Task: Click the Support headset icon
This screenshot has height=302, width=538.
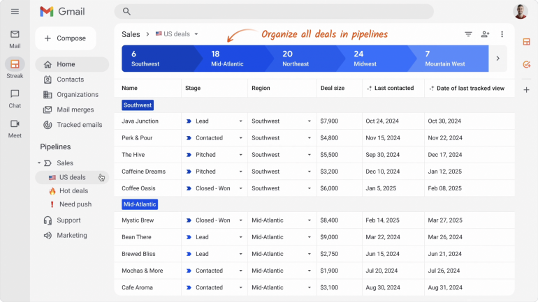Action: (x=48, y=220)
